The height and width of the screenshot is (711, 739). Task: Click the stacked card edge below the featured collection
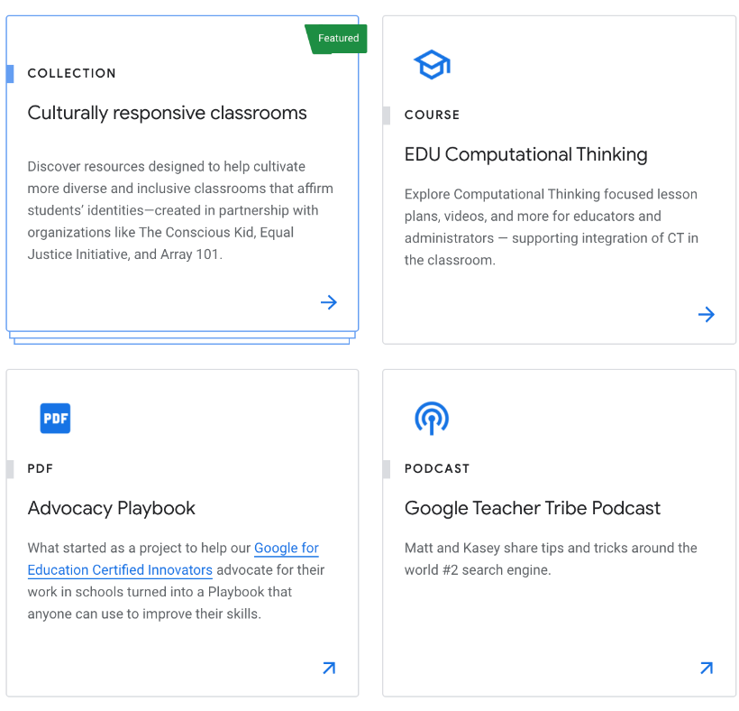[x=182, y=341]
